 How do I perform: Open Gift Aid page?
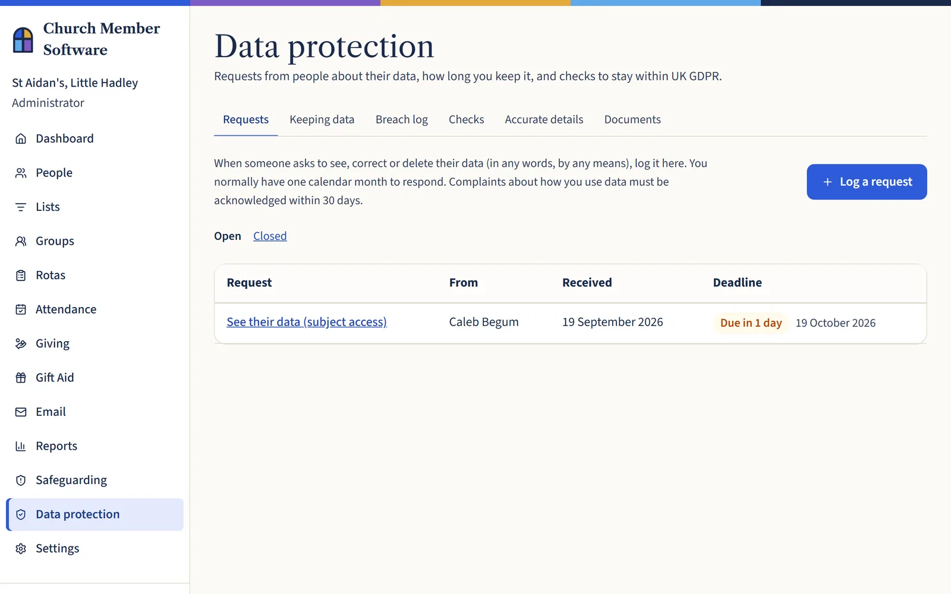tap(95, 378)
